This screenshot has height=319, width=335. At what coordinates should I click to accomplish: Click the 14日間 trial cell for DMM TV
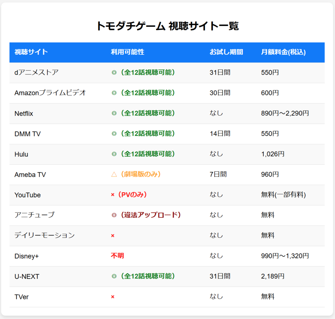coord(220,134)
